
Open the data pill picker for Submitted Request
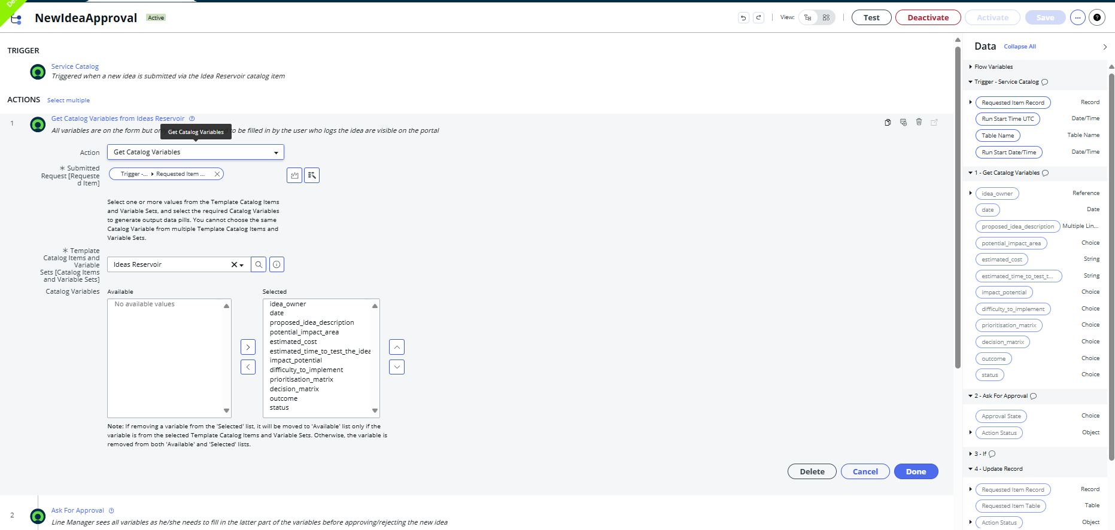tap(312, 175)
